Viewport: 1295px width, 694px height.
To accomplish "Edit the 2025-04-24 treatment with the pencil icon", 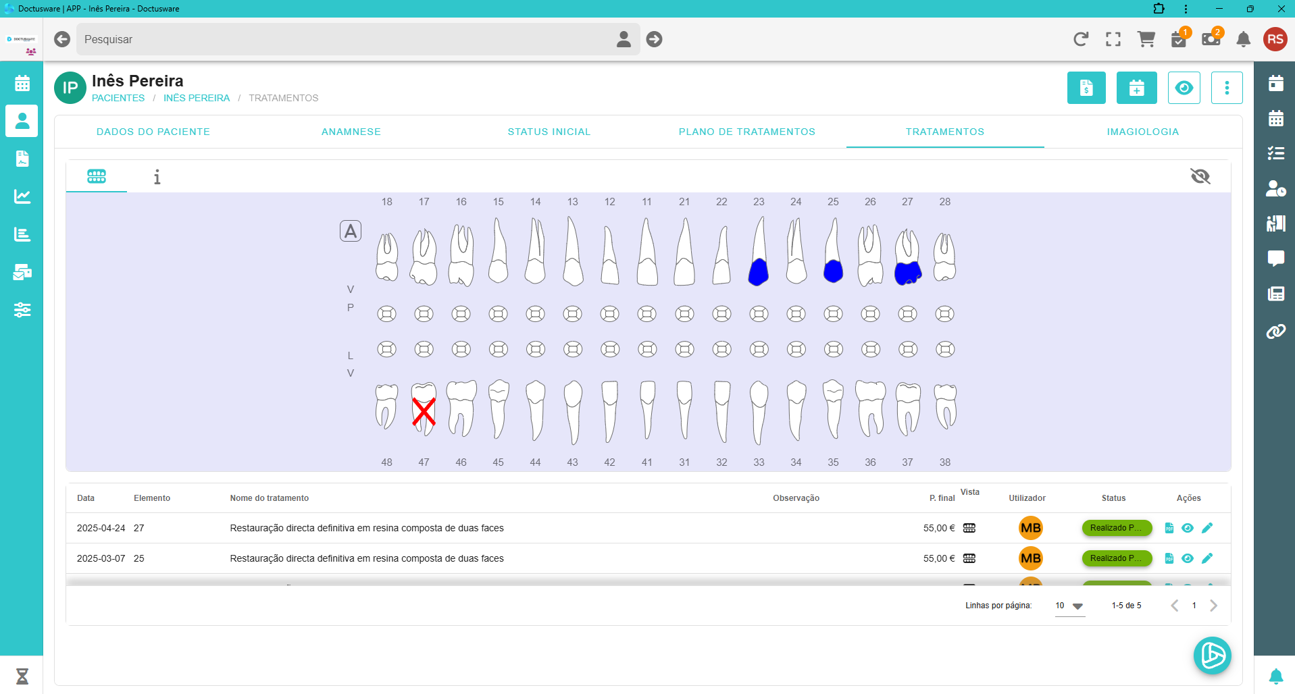I will [1207, 528].
